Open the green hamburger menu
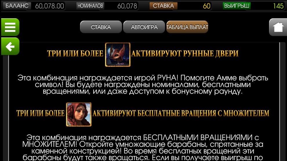This screenshot has height=161, width=287. pos(10,27)
